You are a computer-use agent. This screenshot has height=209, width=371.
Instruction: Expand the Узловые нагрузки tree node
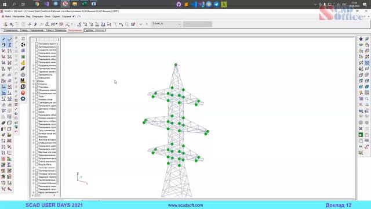pos(34,174)
